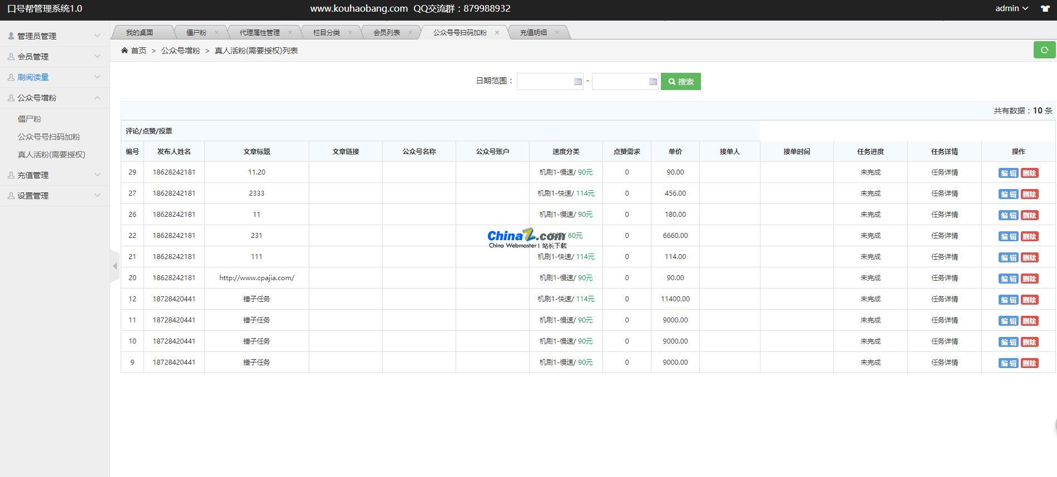
Task: Expand the 管理员管理 sidebar menu
Action: 55,36
